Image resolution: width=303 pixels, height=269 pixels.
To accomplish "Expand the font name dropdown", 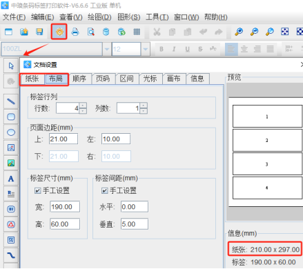I will (107, 49).
